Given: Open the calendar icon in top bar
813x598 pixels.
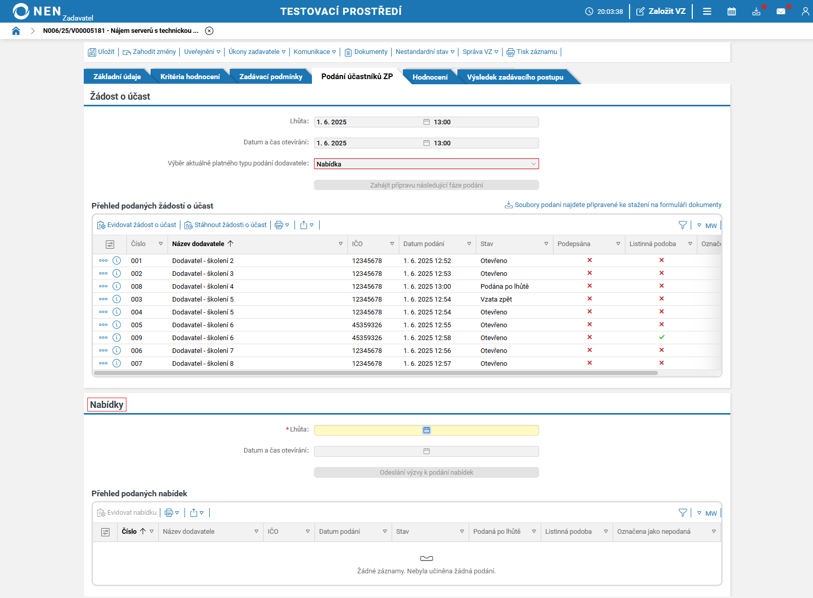Looking at the screenshot, I should pos(731,11).
